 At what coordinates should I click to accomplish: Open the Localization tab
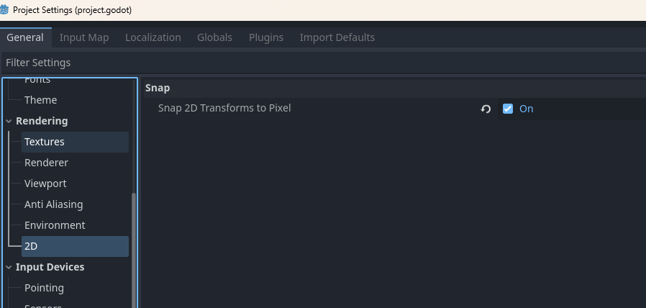153,37
